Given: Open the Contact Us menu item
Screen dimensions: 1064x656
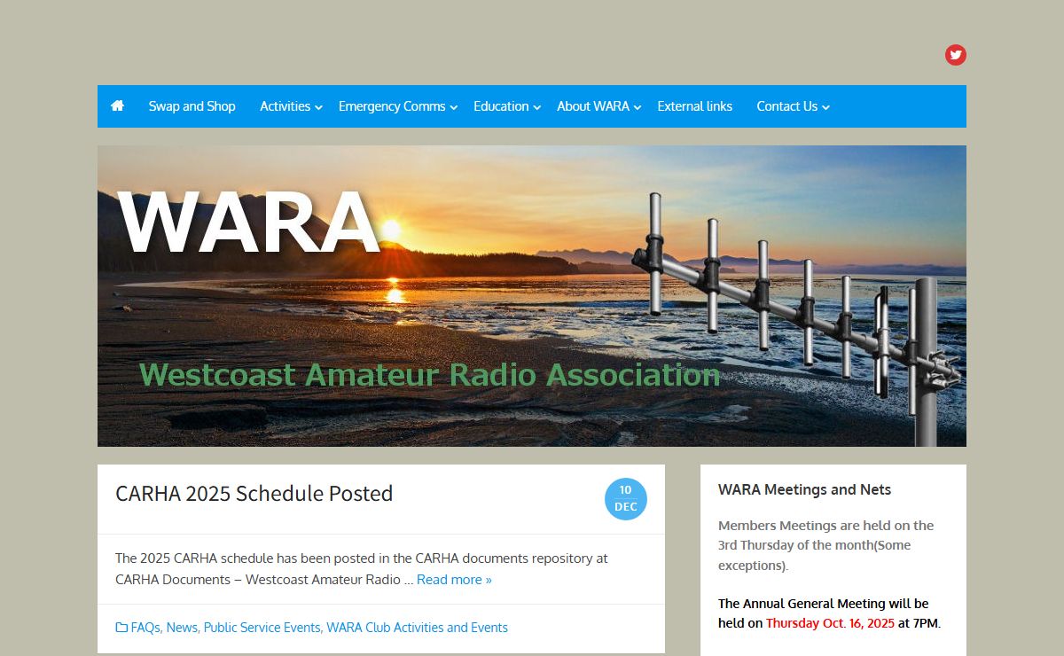Looking at the screenshot, I should click(x=786, y=106).
